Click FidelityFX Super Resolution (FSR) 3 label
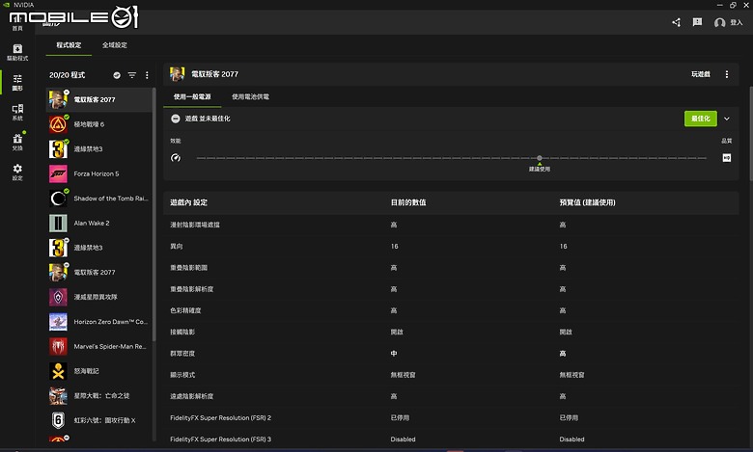Image resolution: width=753 pixels, height=452 pixels. pos(220,439)
